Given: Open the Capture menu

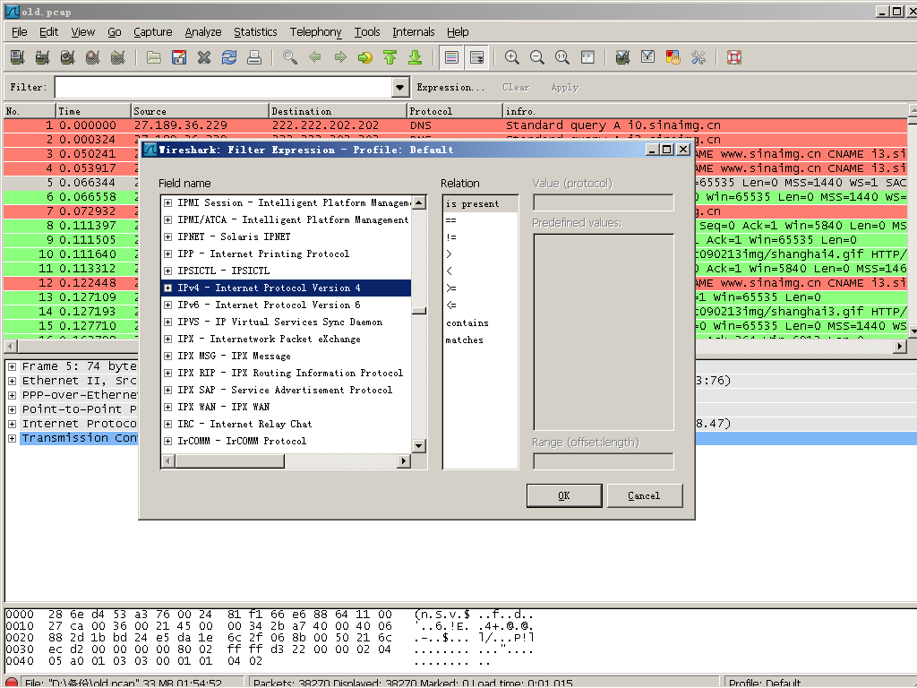Looking at the screenshot, I should [152, 32].
